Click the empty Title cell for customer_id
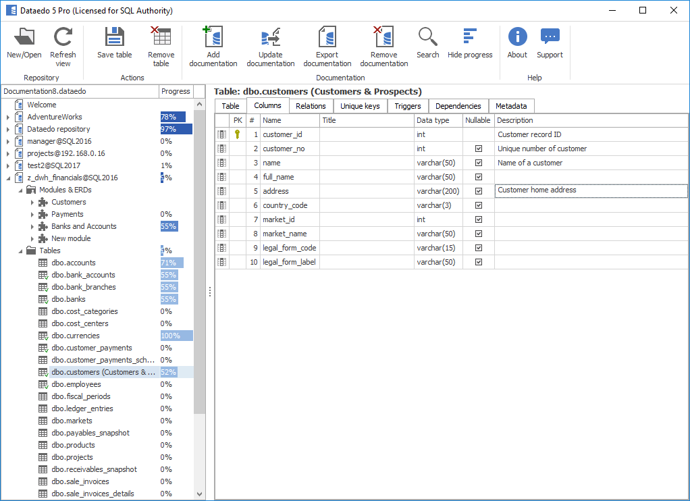690x501 pixels. coord(367,134)
